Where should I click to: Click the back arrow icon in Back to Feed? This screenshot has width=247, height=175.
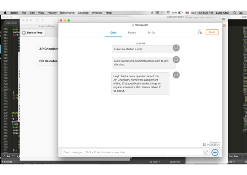24,33
